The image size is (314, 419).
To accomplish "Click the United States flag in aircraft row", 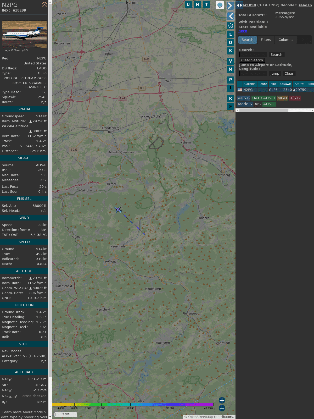I will [240, 90].
